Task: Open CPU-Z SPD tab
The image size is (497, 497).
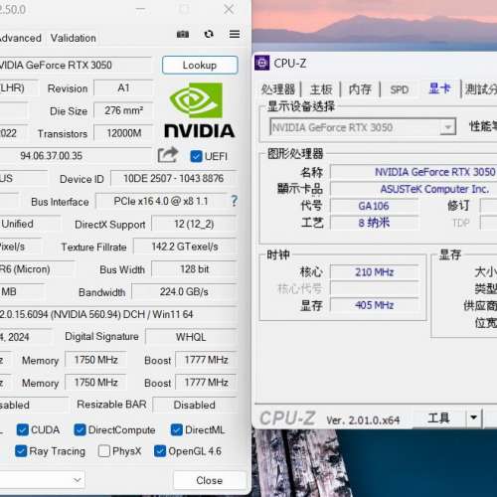Action: 400,89
